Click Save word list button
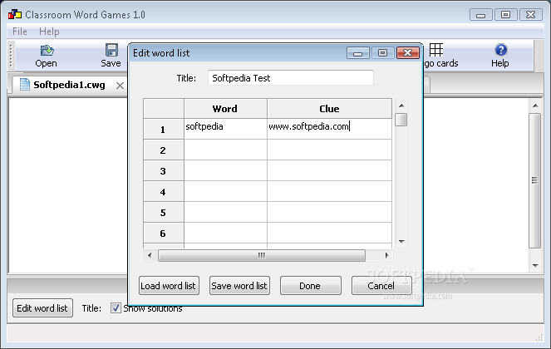551x349 pixels. pyautogui.click(x=239, y=285)
